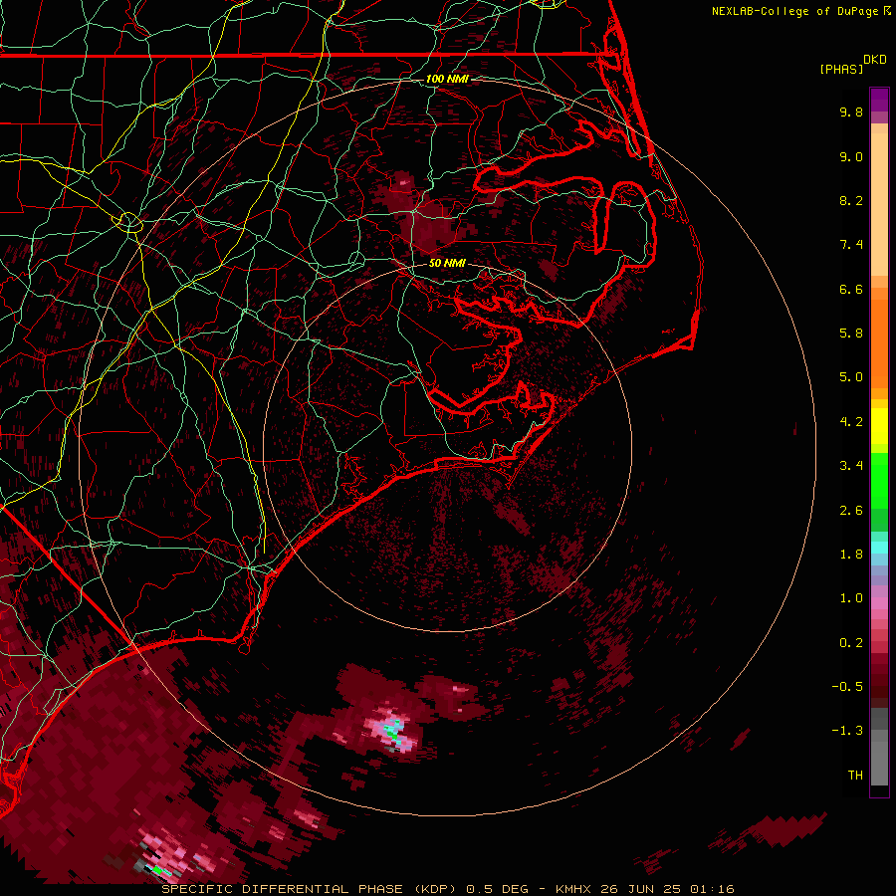Pick the bright green color bar segment
Viewport: 896px width, 896px height.
coord(879,480)
